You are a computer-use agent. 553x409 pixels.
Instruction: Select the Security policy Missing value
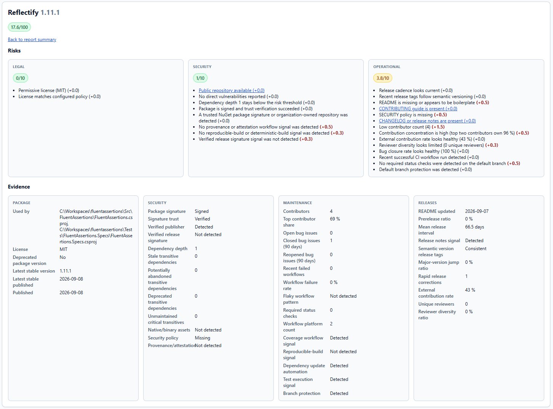(x=203, y=338)
